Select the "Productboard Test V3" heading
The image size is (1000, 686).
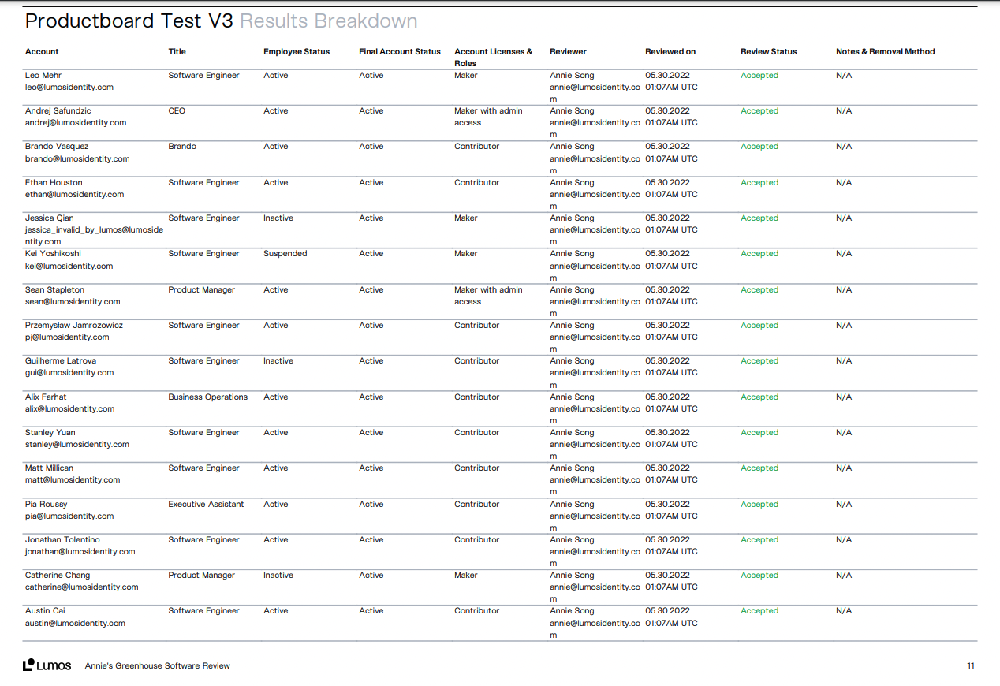pos(129,21)
